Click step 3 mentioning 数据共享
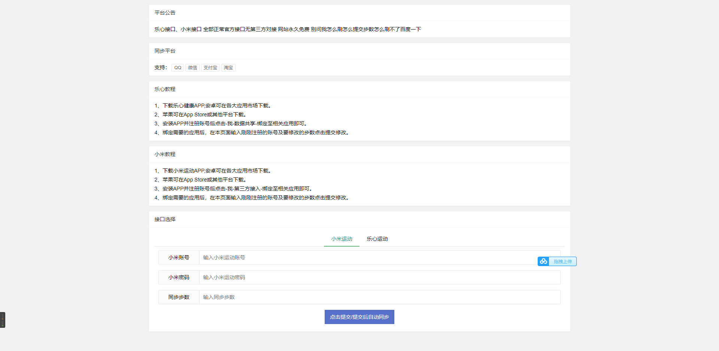The width and height of the screenshot is (719, 351). point(231,123)
